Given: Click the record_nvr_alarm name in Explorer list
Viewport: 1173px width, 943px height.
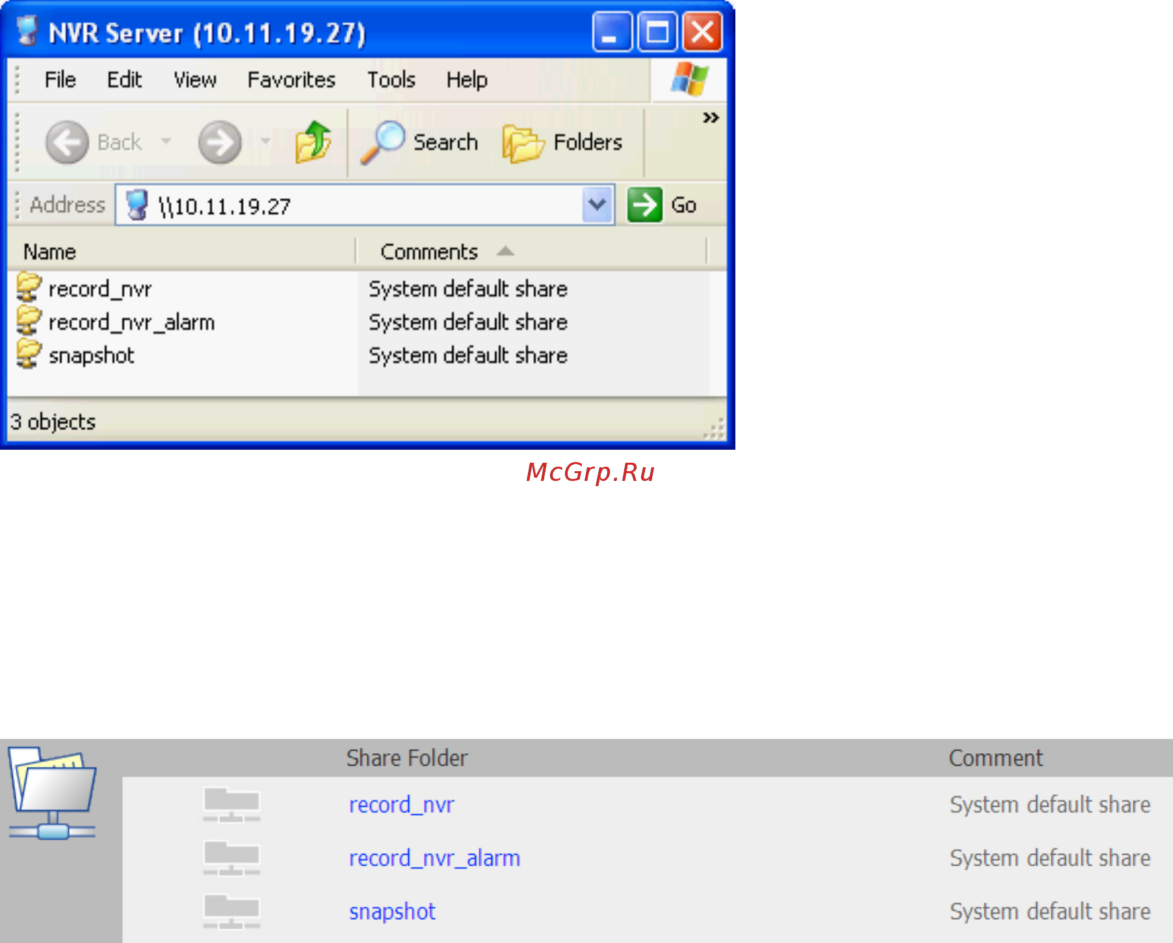Looking at the screenshot, I should pyautogui.click(x=131, y=322).
